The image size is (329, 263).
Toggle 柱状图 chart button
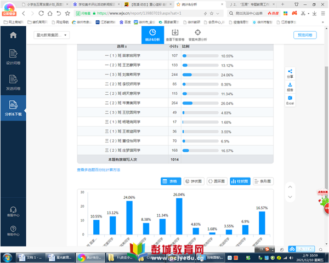click(240, 181)
